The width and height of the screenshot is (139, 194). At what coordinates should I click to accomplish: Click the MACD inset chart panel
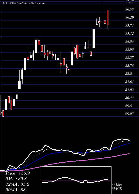(x=76, y=180)
